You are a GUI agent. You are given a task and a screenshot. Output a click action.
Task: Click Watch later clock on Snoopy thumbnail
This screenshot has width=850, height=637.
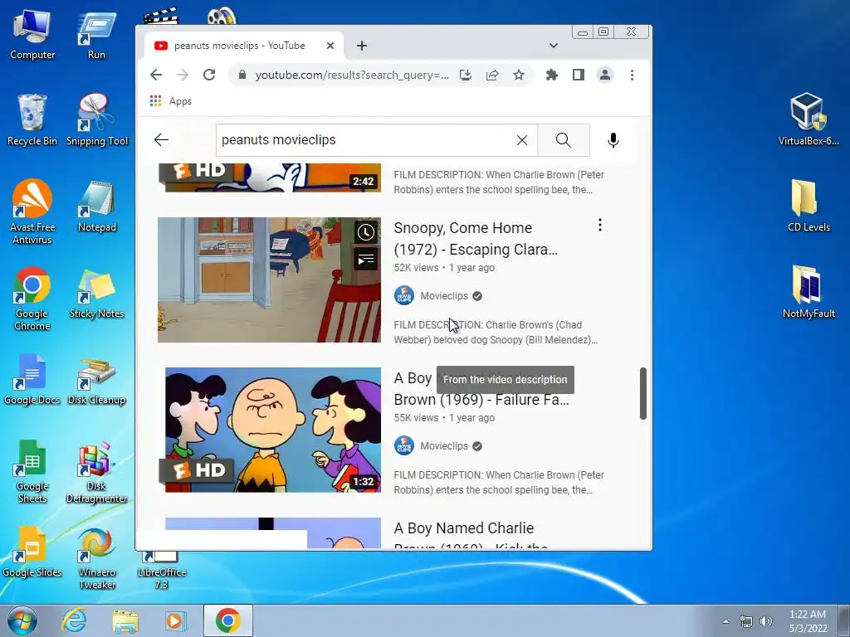click(366, 232)
